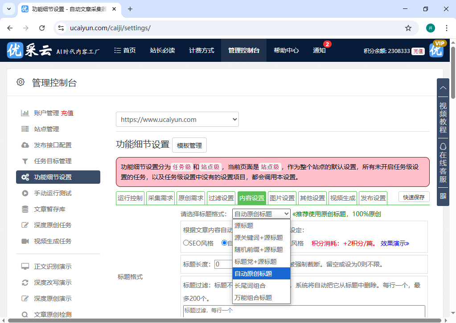
Task: Choose 源标题 from the title format list
Action: click(x=245, y=226)
